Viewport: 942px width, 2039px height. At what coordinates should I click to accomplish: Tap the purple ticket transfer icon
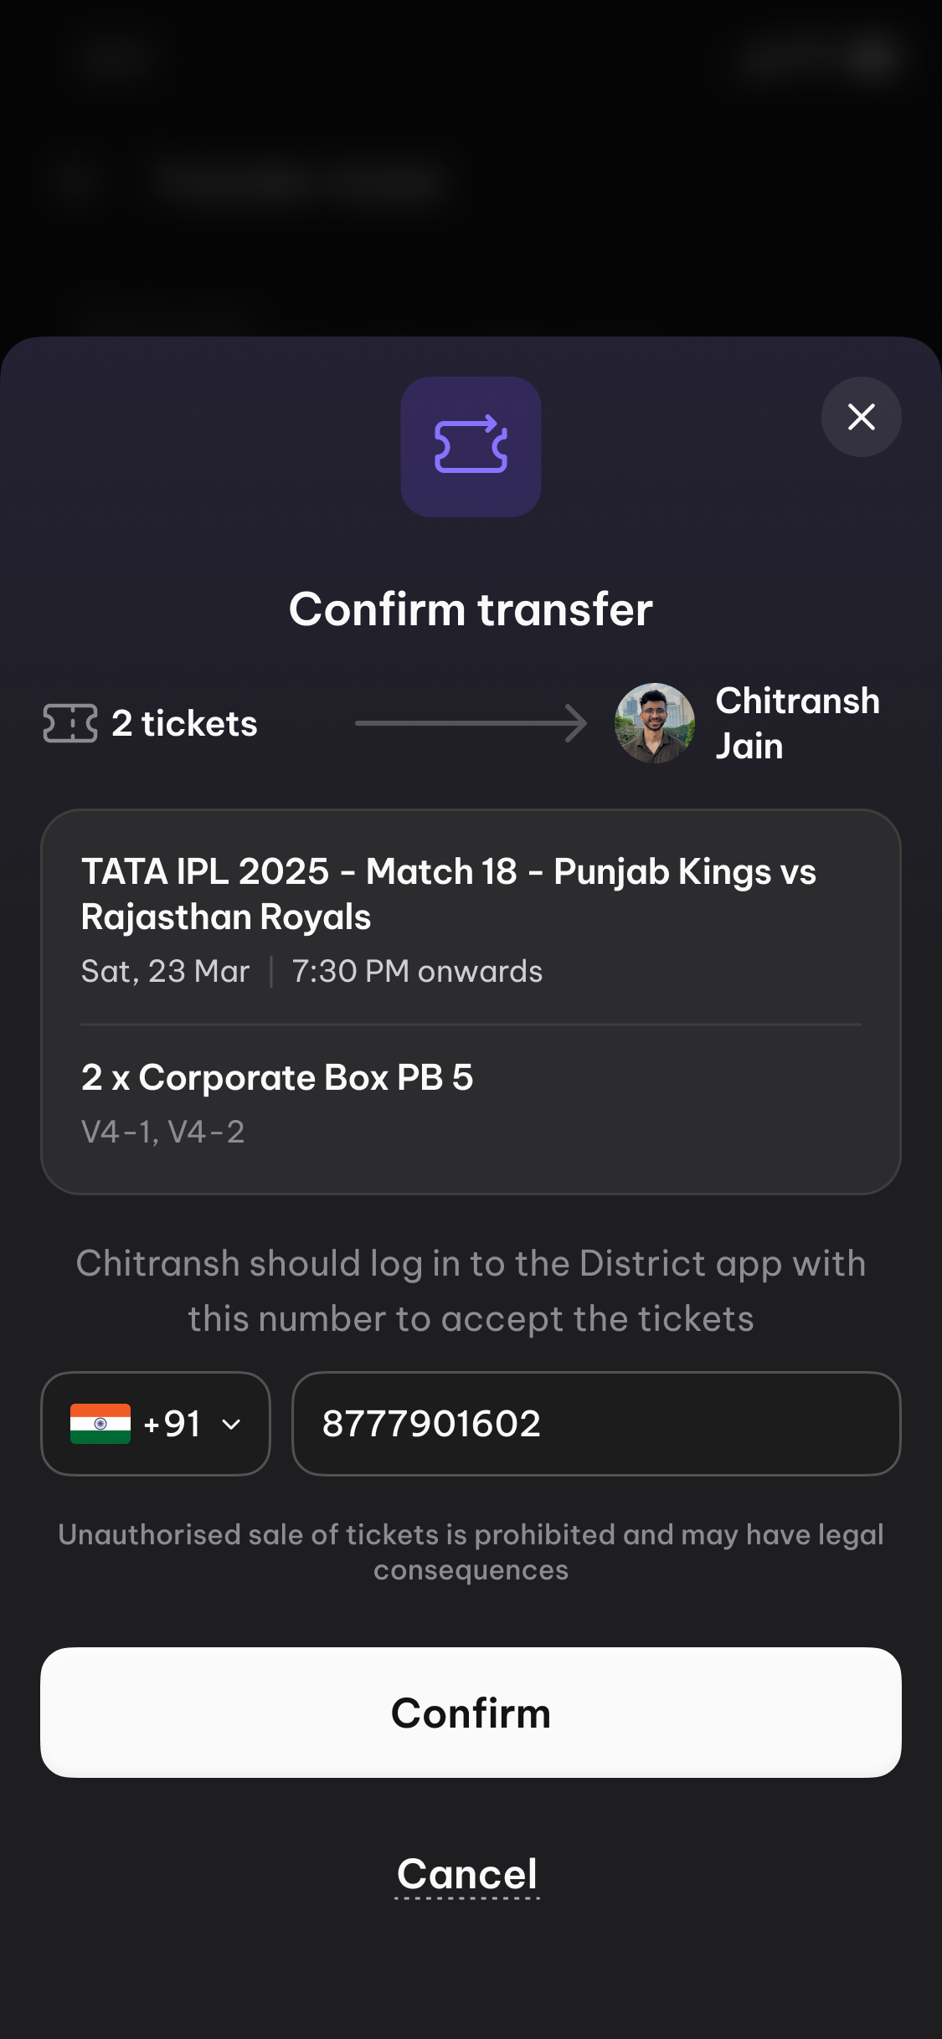coord(471,446)
